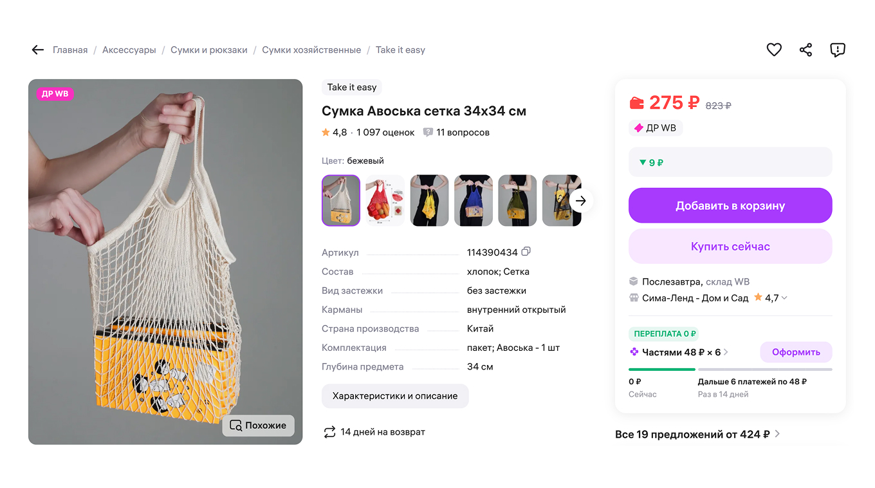
Task: Copy article number 114390434 icon
Action: click(x=526, y=252)
